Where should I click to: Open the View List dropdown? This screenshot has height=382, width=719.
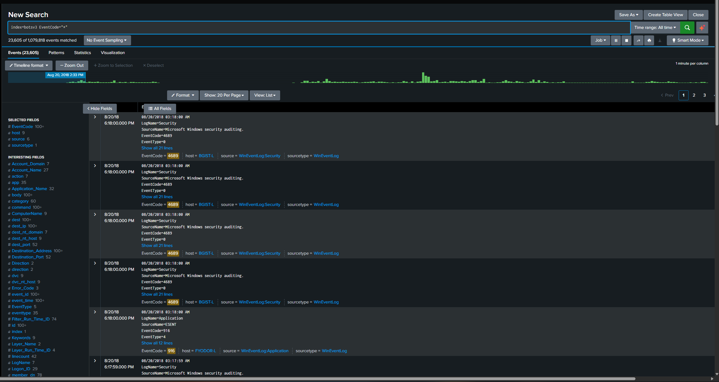pos(265,95)
